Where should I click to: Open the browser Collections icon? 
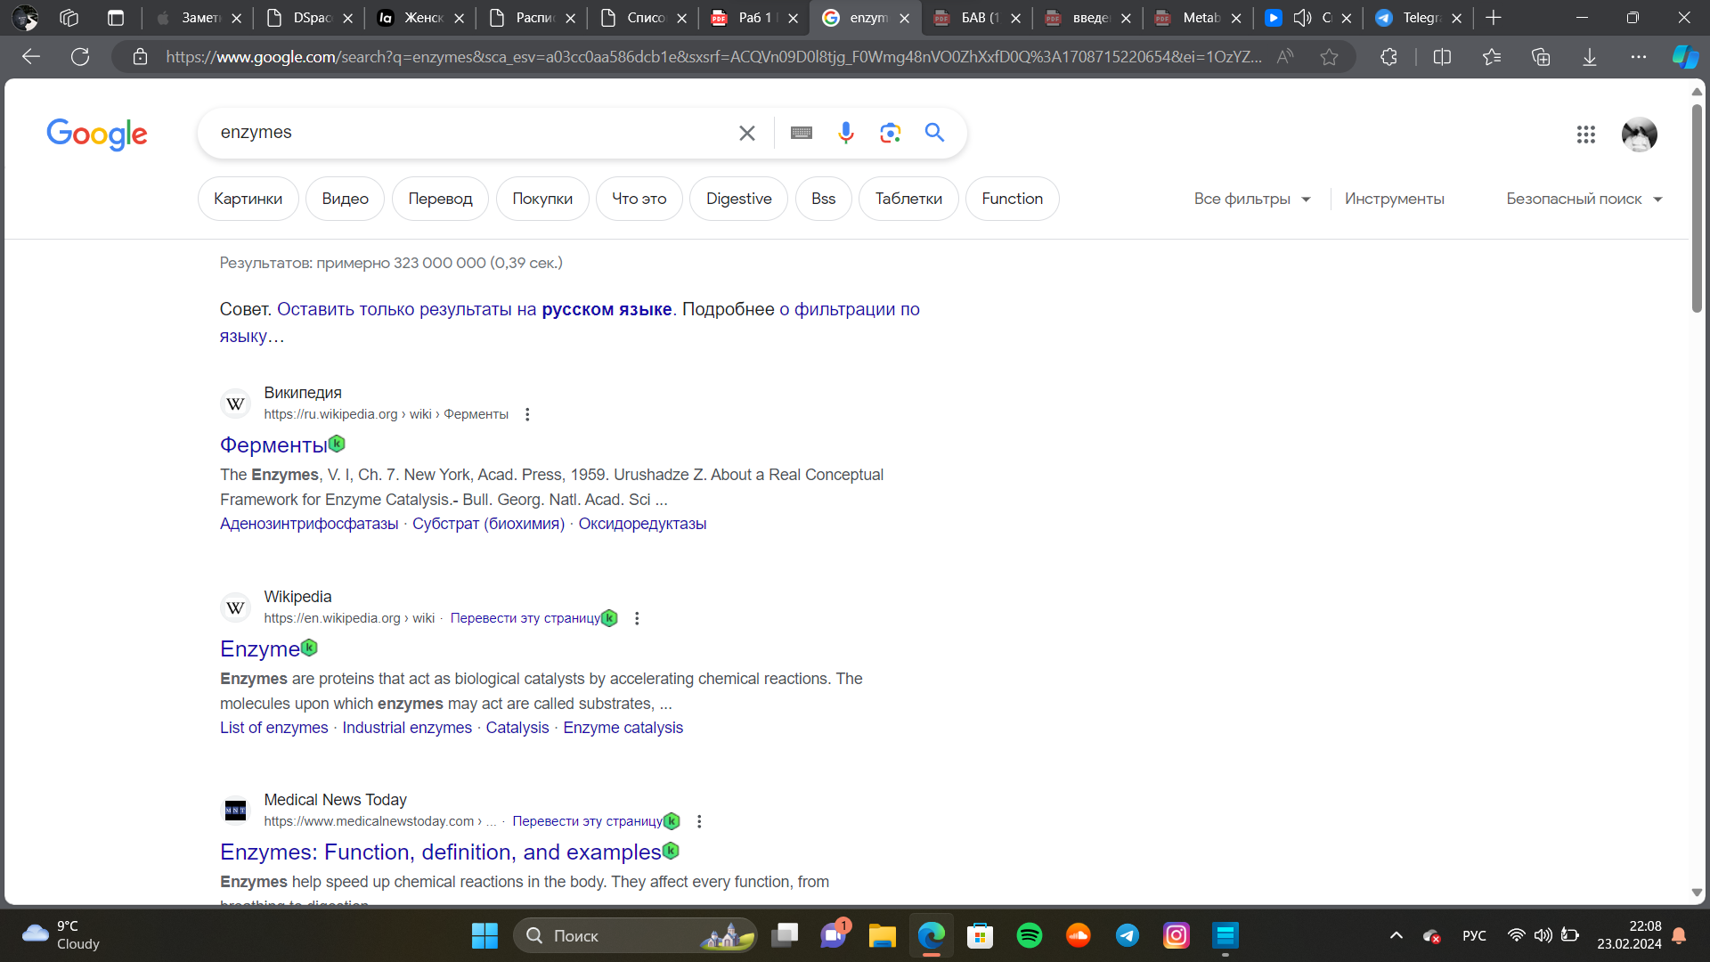(x=1541, y=57)
